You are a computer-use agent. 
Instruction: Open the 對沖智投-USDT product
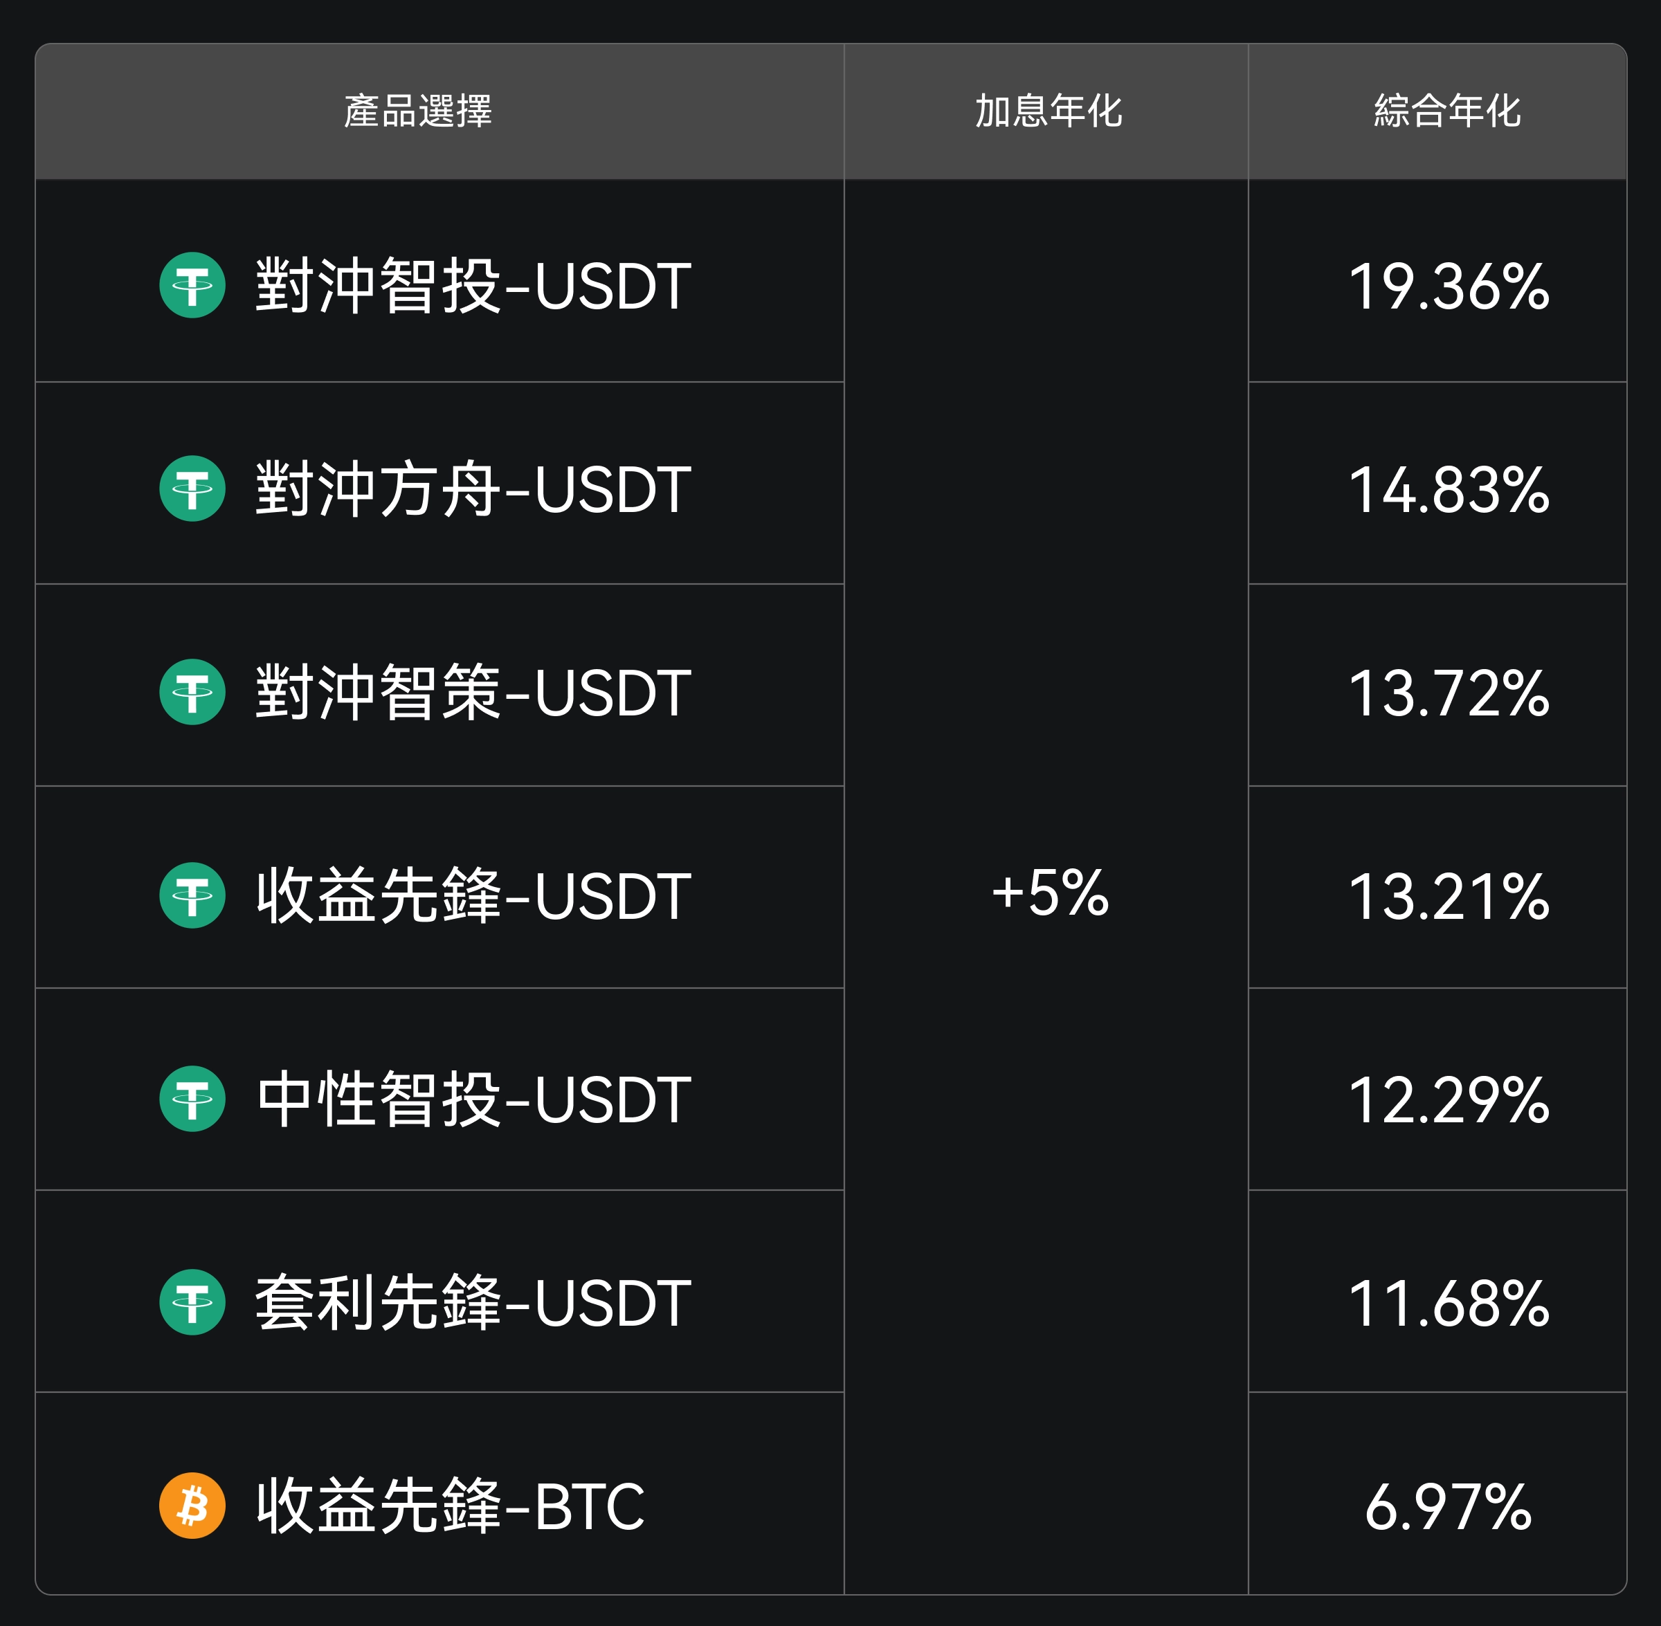click(473, 285)
